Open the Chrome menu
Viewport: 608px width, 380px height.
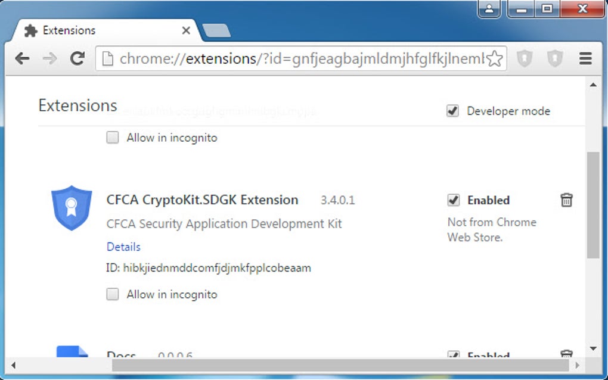[585, 58]
